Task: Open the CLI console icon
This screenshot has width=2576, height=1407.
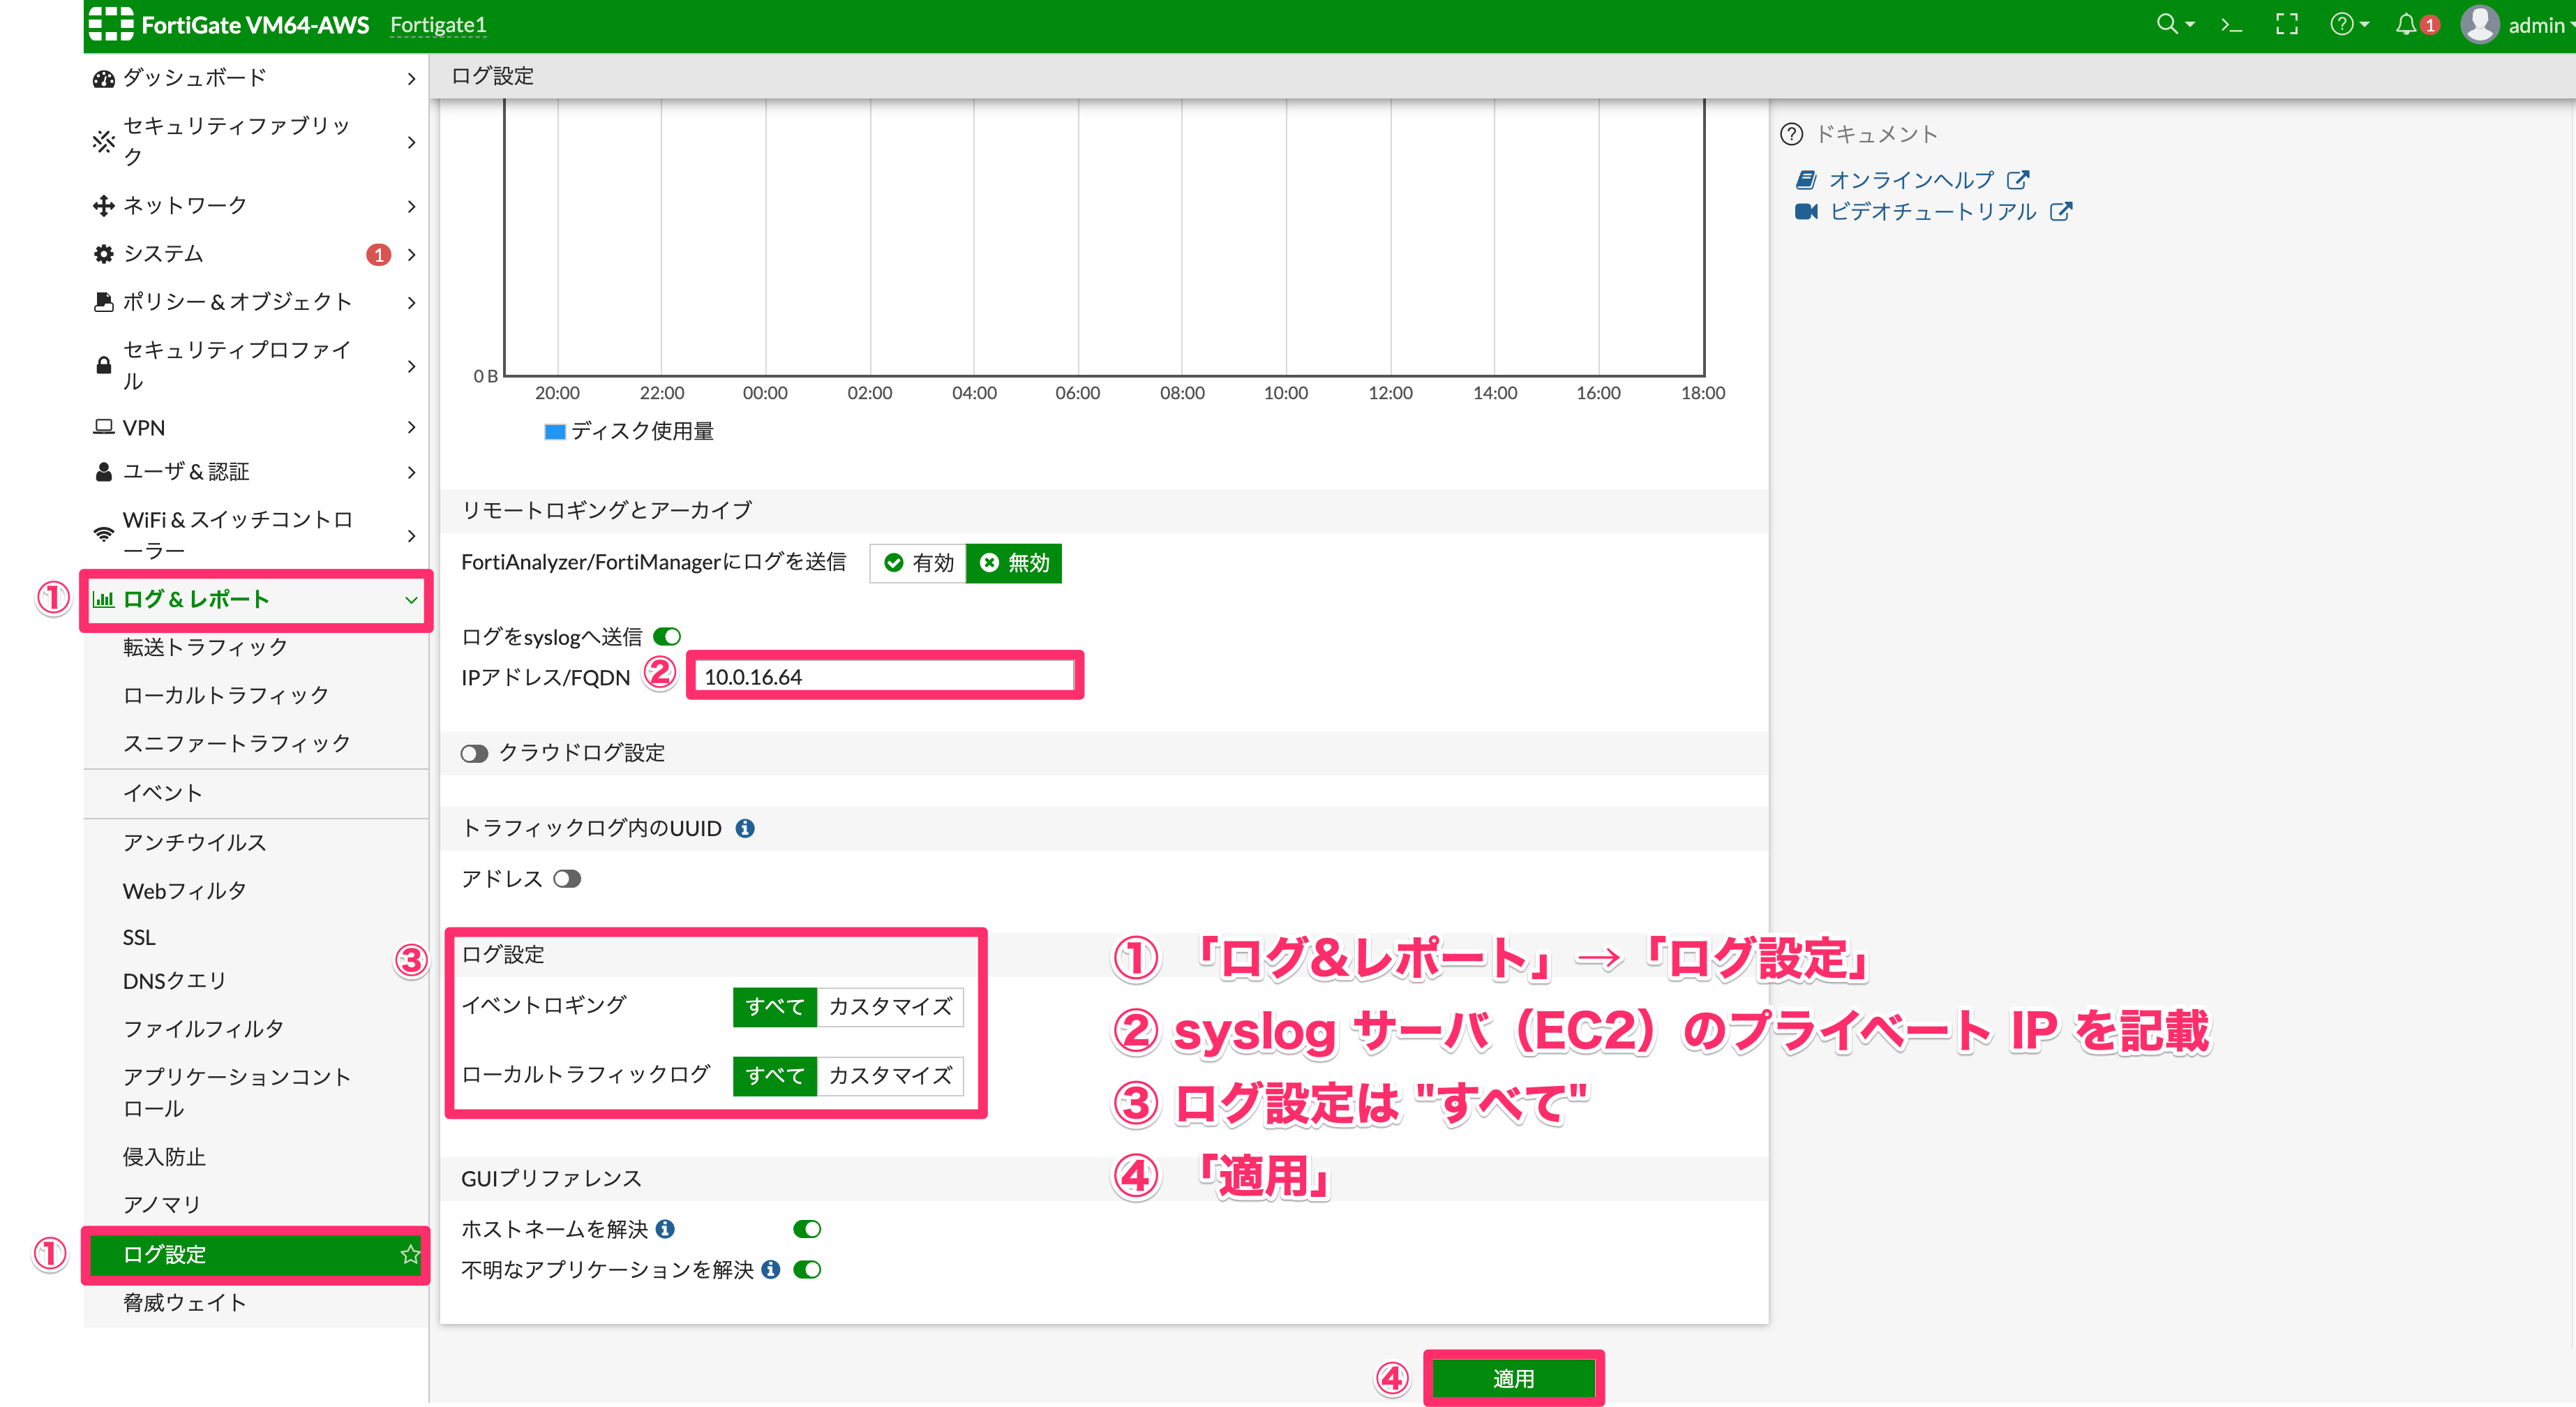Action: [2231, 25]
